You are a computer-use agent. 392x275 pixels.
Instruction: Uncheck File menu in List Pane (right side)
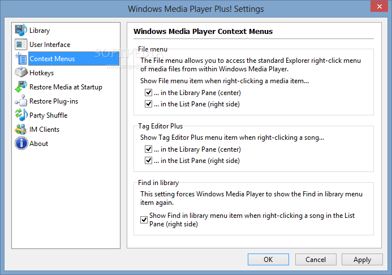click(x=149, y=104)
